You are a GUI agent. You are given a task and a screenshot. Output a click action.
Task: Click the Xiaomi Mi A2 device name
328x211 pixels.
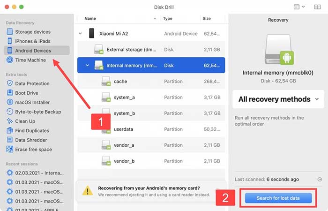click(113, 33)
